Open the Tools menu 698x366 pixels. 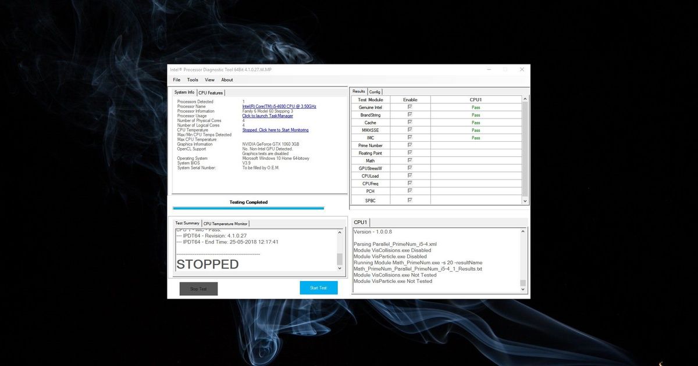click(x=193, y=80)
